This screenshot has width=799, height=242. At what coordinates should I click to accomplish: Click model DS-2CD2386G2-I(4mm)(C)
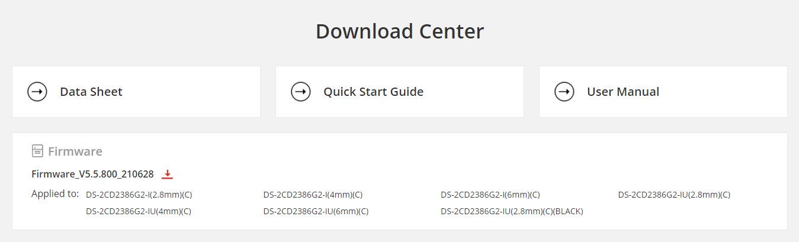coord(313,195)
